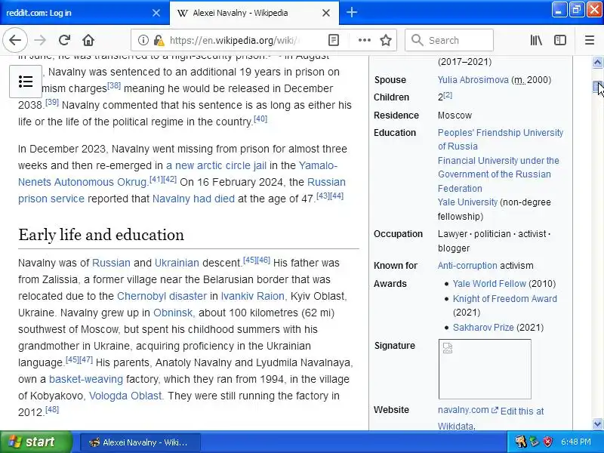Open Yale World Fellow award link

pos(489,284)
